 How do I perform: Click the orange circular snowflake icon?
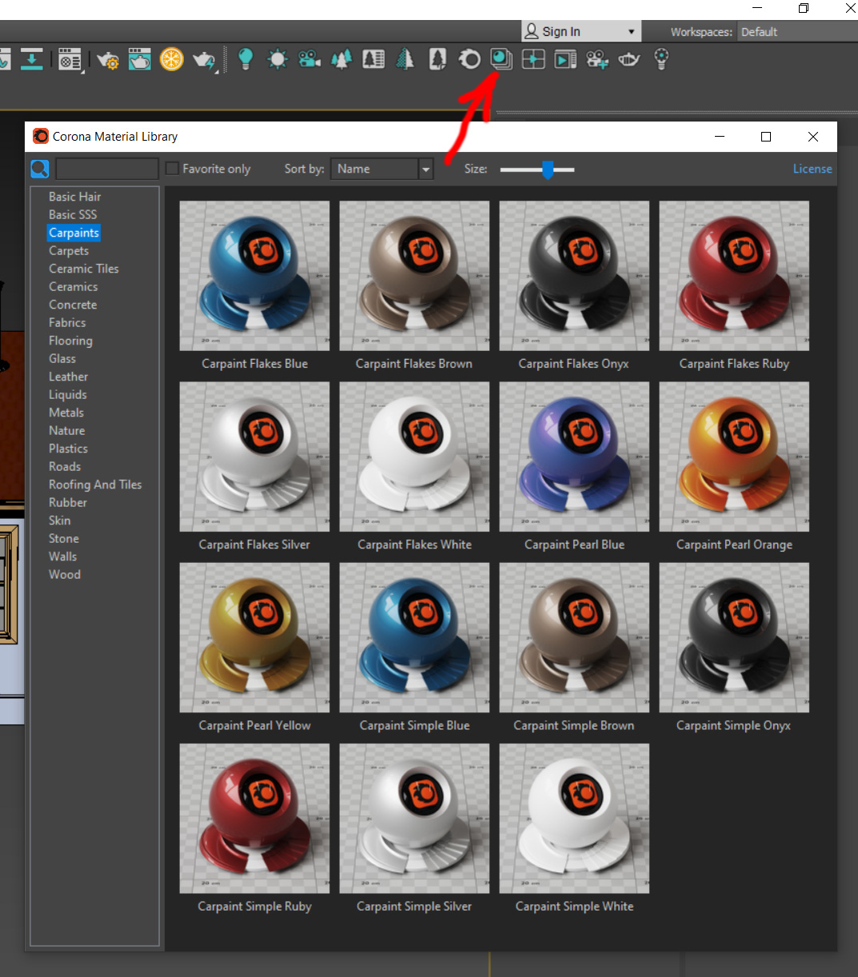click(171, 59)
